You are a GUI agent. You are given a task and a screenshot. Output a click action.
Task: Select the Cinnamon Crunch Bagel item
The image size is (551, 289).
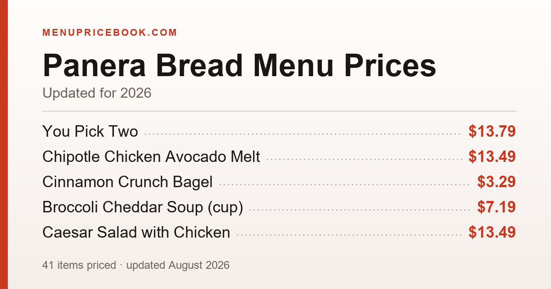(x=128, y=182)
